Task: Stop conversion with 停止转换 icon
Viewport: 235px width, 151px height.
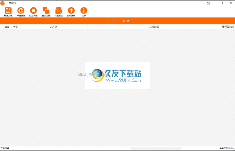Action: tap(33, 11)
